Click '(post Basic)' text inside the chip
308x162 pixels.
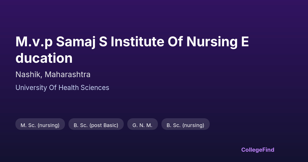pyautogui.click(x=104, y=125)
